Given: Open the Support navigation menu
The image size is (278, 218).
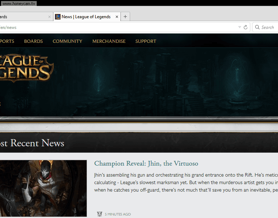Looking at the screenshot, I should click(x=146, y=41).
